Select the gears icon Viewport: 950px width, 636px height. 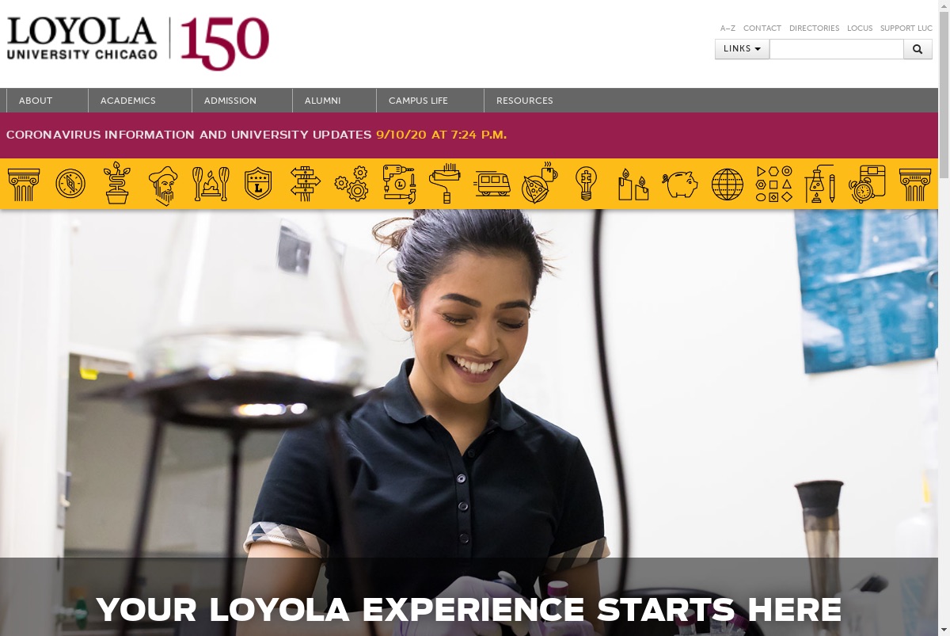coord(351,184)
